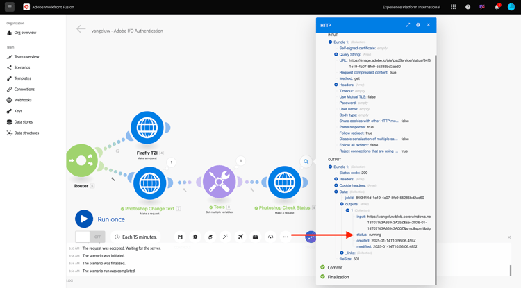Toggle the scheduling OFF switch
The image size is (521, 288).
[x=90, y=237]
